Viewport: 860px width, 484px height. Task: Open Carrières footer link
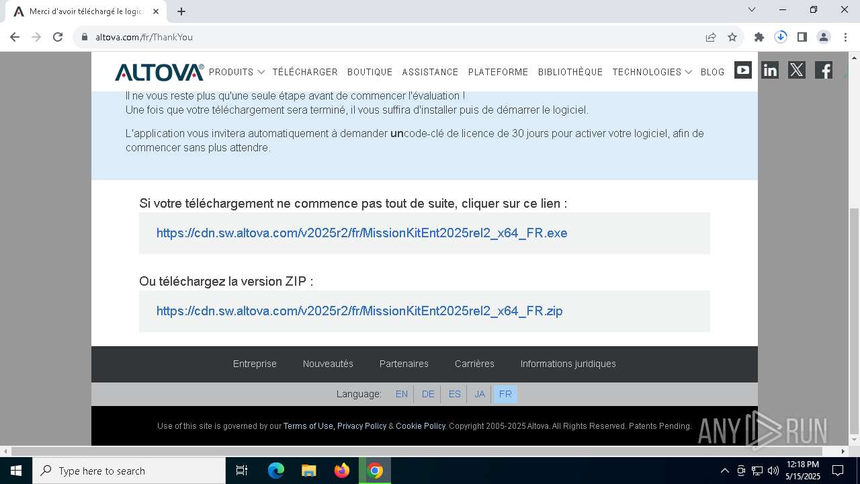(x=474, y=364)
